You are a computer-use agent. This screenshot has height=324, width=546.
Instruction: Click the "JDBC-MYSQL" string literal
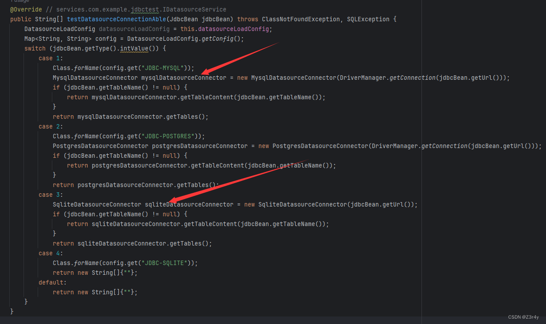[163, 68]
